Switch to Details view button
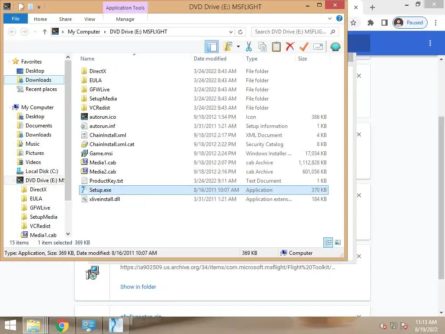Image resolution: width=445 pixels, height=334 pixels. tap(328, 242)
